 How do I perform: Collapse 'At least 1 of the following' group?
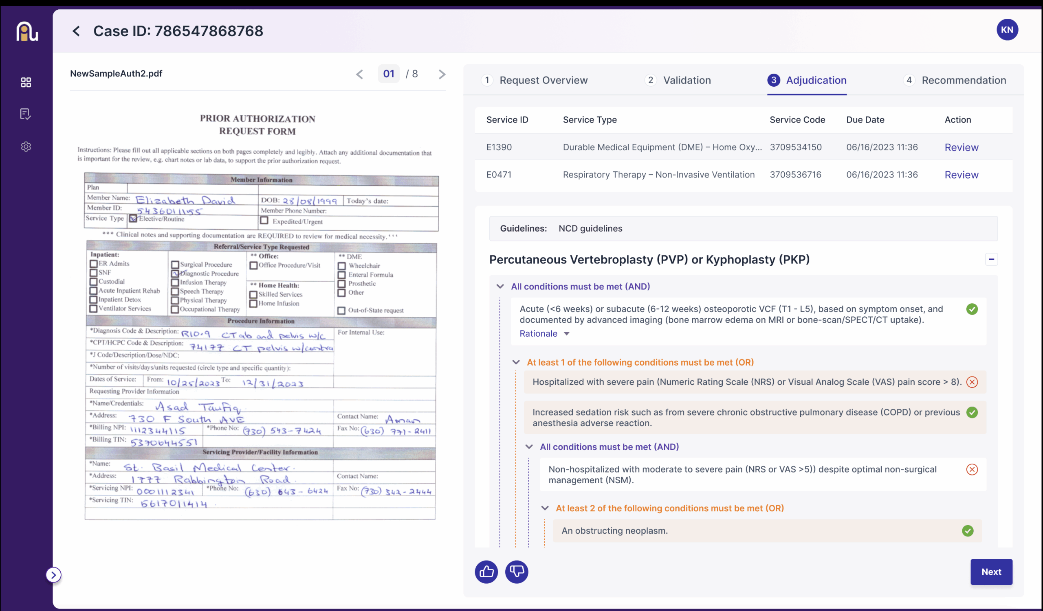516,362
